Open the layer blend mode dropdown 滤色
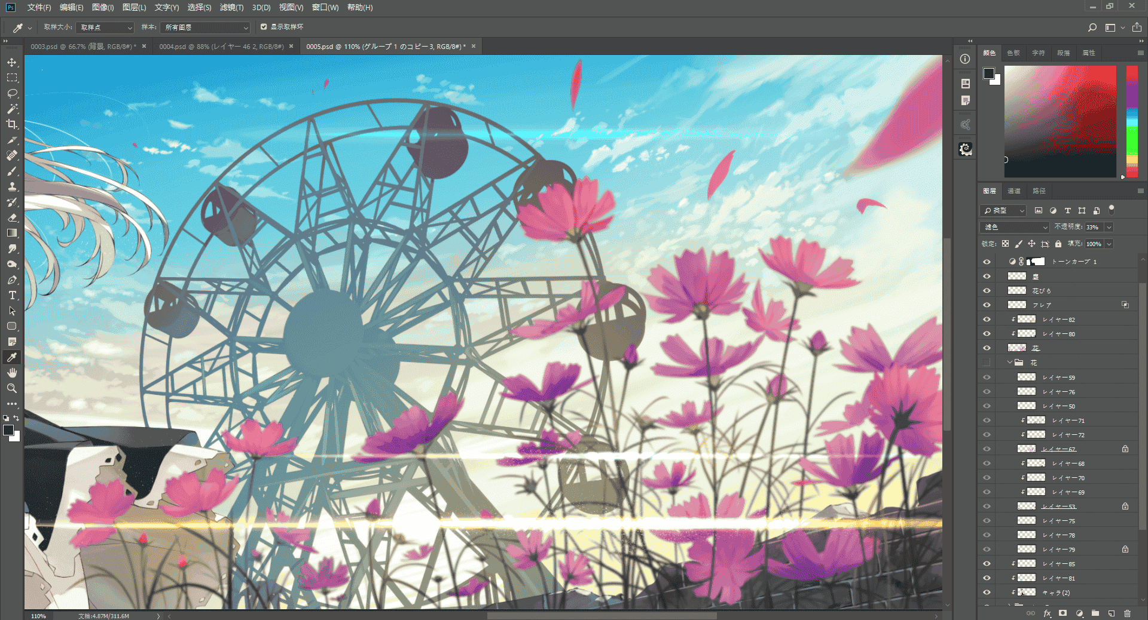The height and width of the screenshot is (620, 1148). point(1015,228)
